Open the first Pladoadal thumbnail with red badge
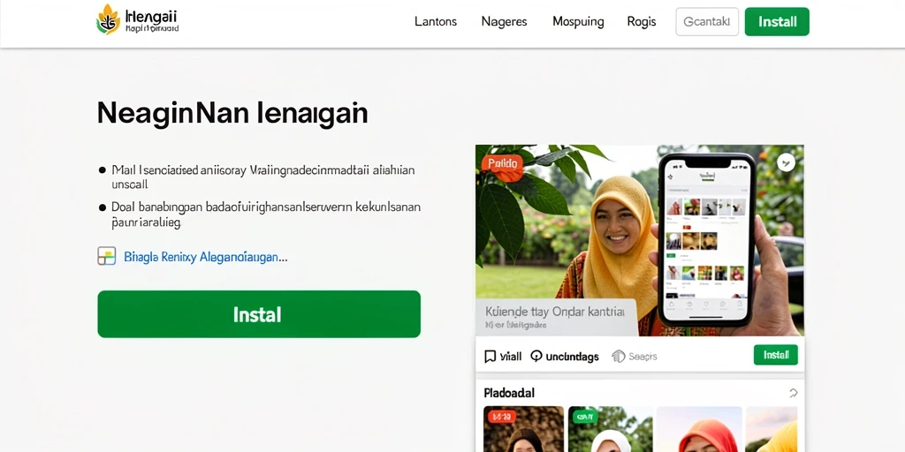This screenshot has height=452, width=905. click(523, 429)
